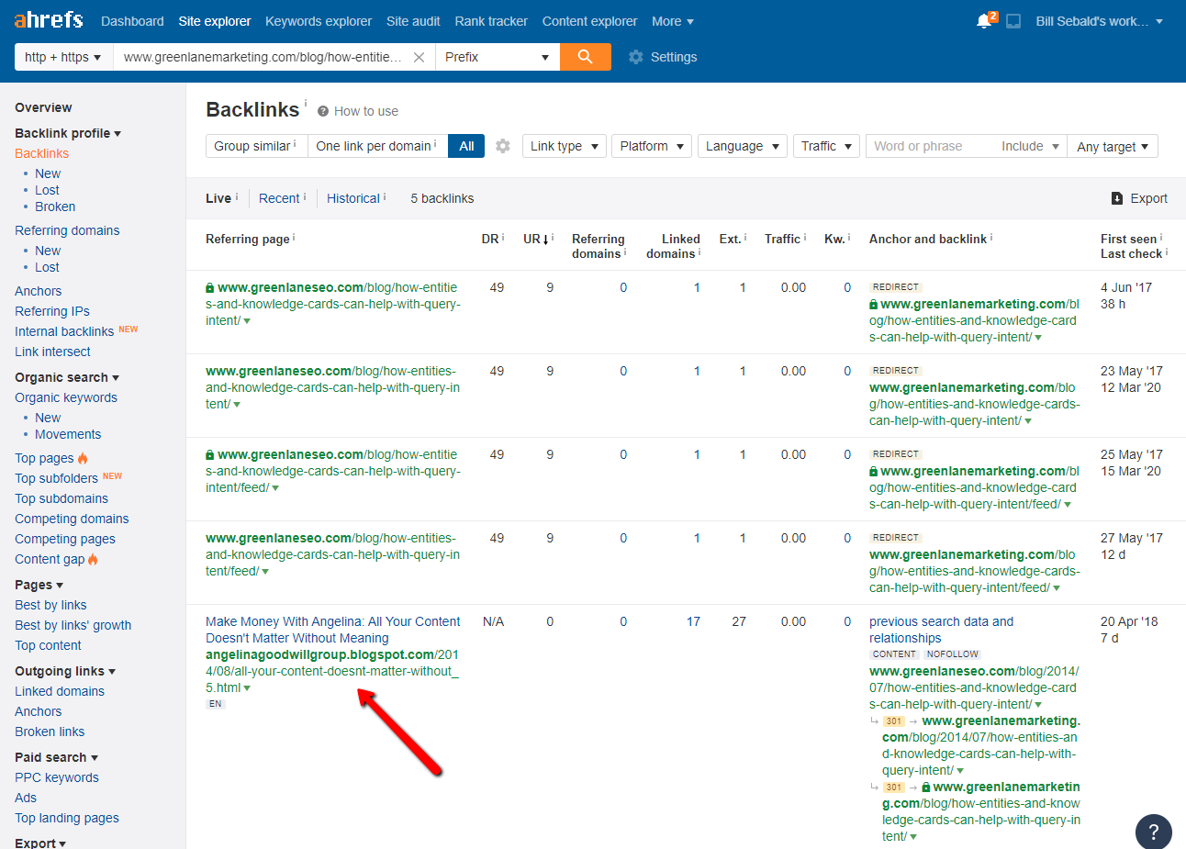Open the Include filter dropdown
Screen dimensions: 1186x849
click(x=1030, y=146)
